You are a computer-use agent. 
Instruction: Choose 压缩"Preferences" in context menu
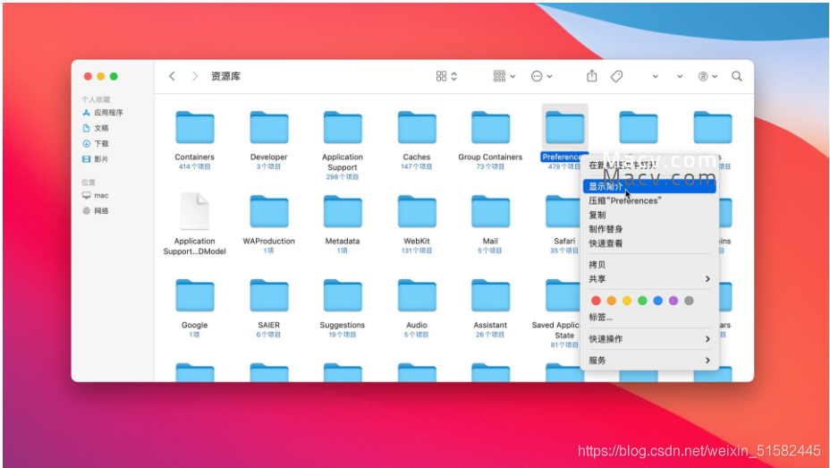tap(649, 200)
